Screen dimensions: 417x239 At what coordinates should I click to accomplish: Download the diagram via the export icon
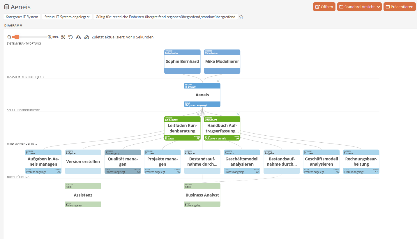coord(78,37)
